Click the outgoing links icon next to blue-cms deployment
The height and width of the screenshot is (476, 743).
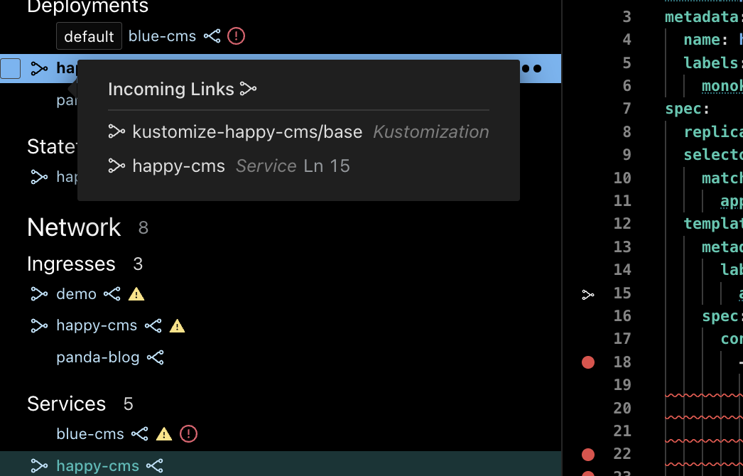pyautogui.click(x=212, y=36)
